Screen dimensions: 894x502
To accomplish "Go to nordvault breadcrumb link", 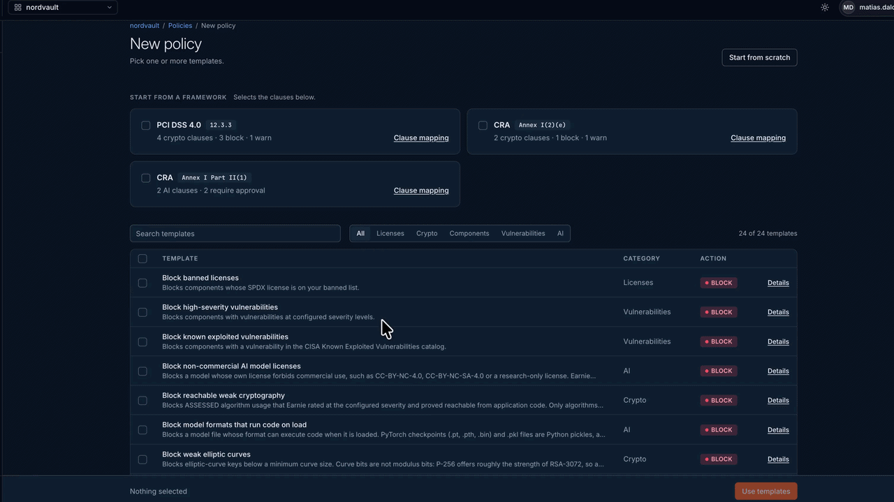I will (x=144, y=25).
